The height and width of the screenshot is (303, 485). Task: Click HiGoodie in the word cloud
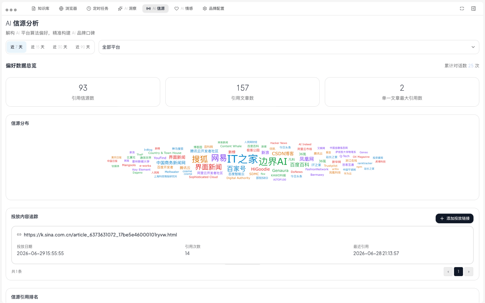(260, 169)
